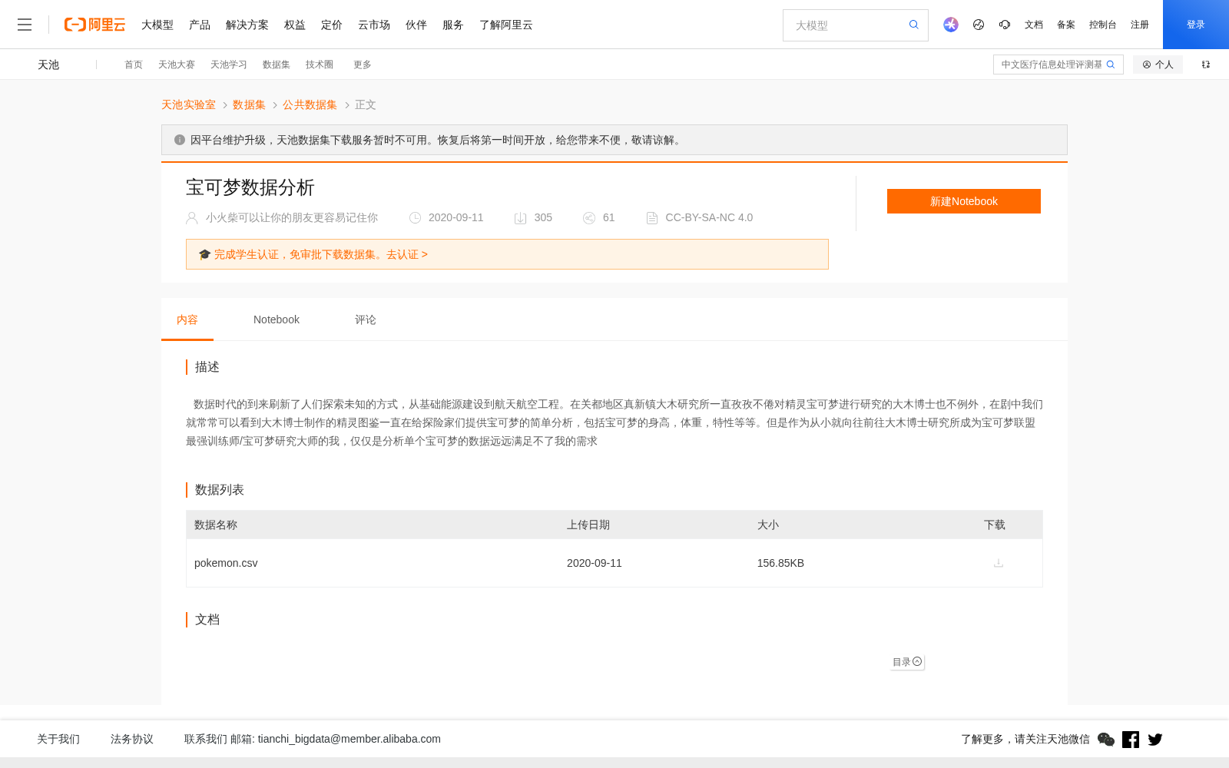Open the 权益 menu item
Image resolution: width=1229 pixels, height=768 pixels.
[x=295, y=25]
